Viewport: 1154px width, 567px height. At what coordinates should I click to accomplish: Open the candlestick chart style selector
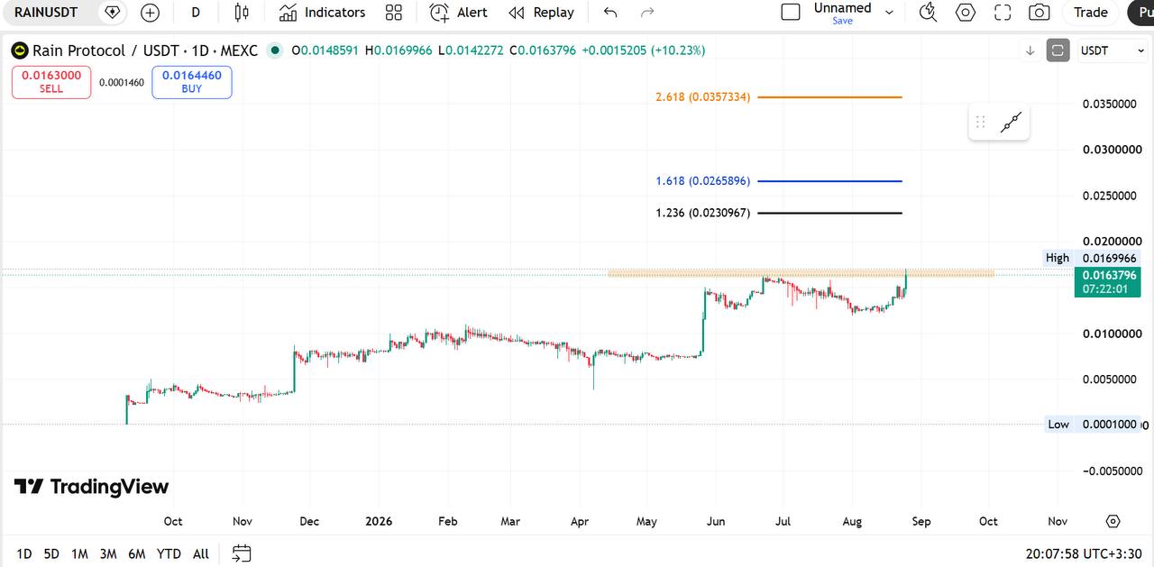click(241, 13)
